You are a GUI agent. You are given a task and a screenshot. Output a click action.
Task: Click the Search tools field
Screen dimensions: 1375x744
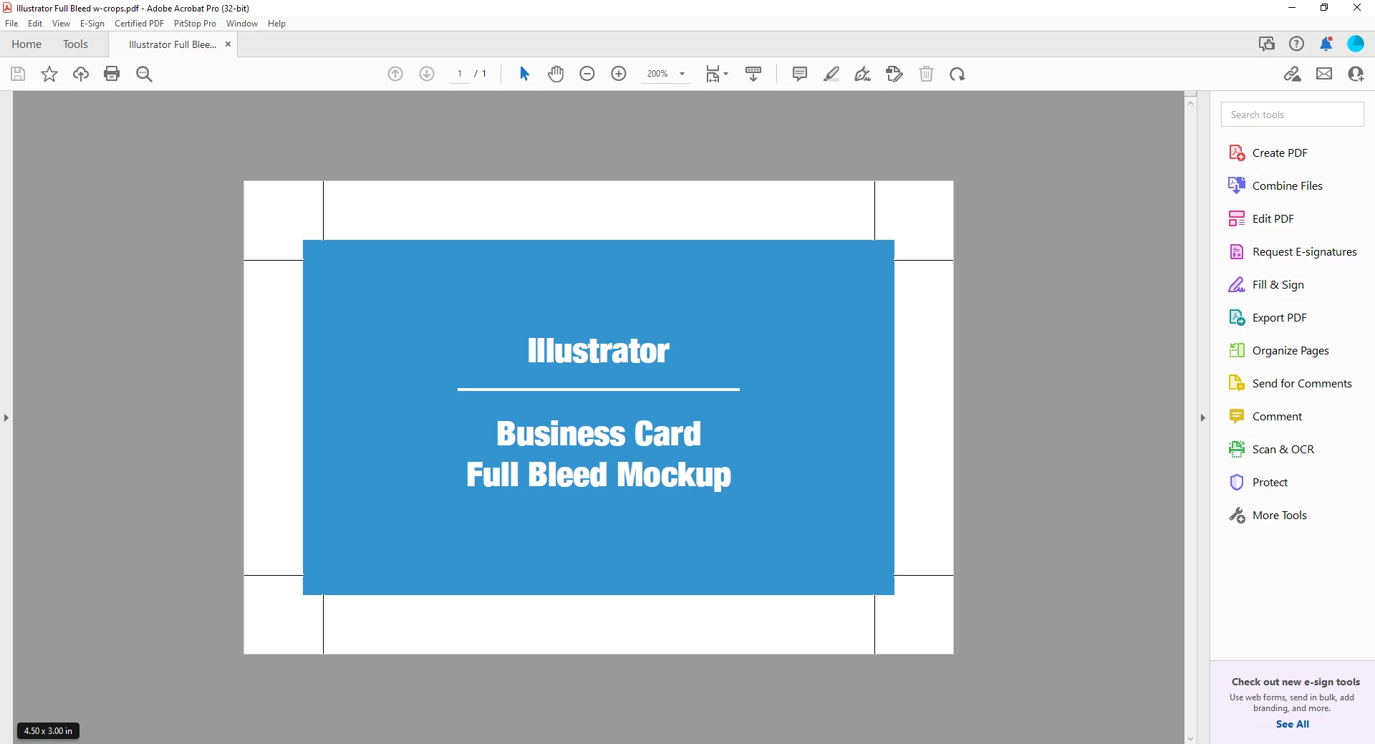click(1292, 115)
